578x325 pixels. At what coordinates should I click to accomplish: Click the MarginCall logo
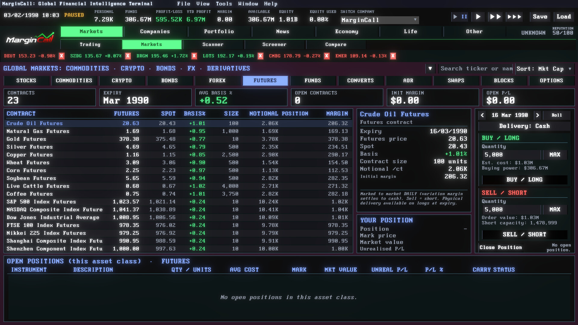point(30,39)
